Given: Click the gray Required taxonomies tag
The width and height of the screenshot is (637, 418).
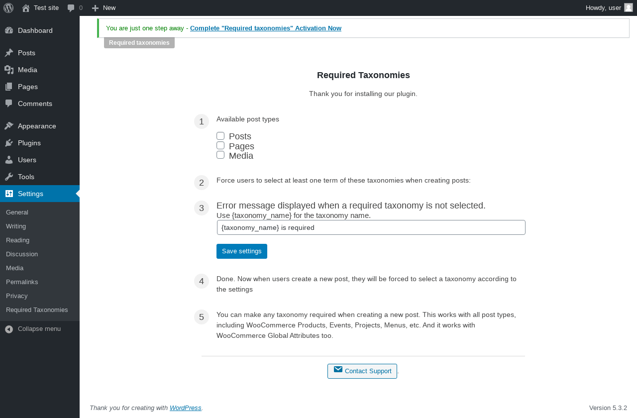Looking at the screenshot, I should click(139, 43).
